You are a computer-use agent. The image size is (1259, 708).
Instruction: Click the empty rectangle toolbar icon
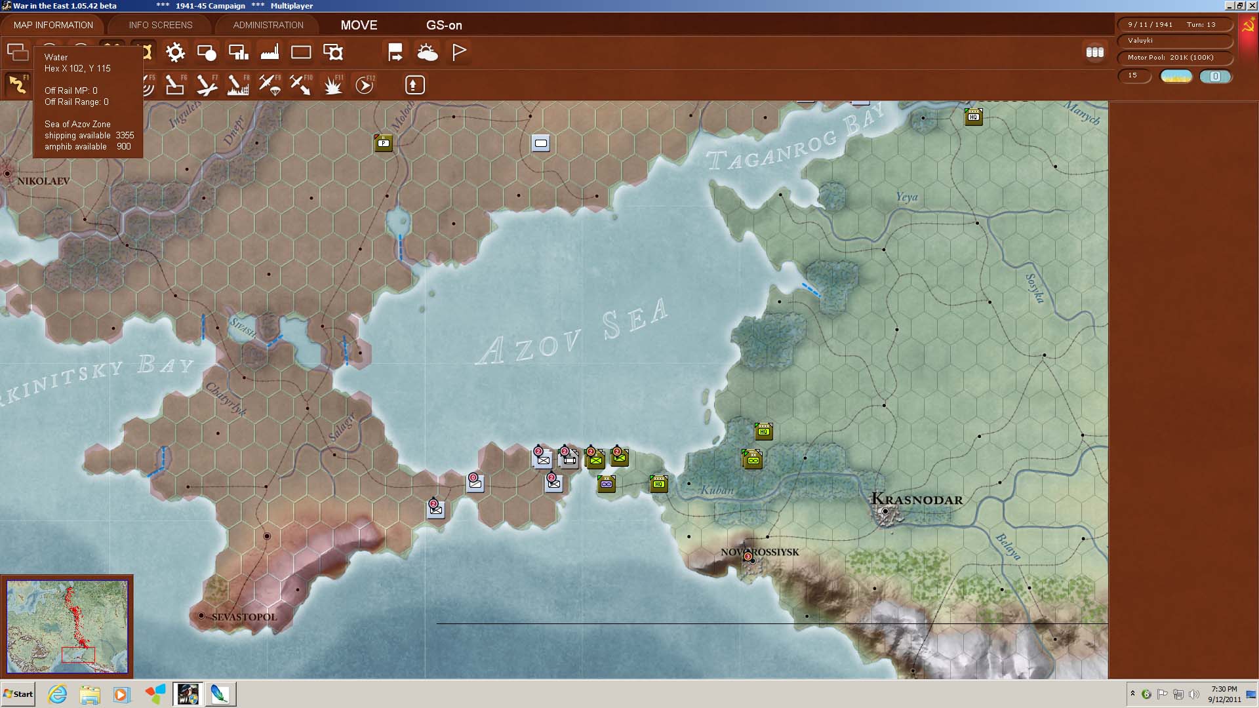tap(301, 52)
